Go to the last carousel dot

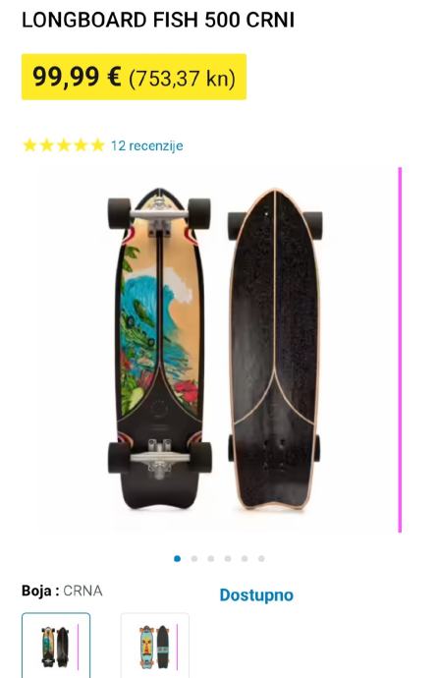261,559
